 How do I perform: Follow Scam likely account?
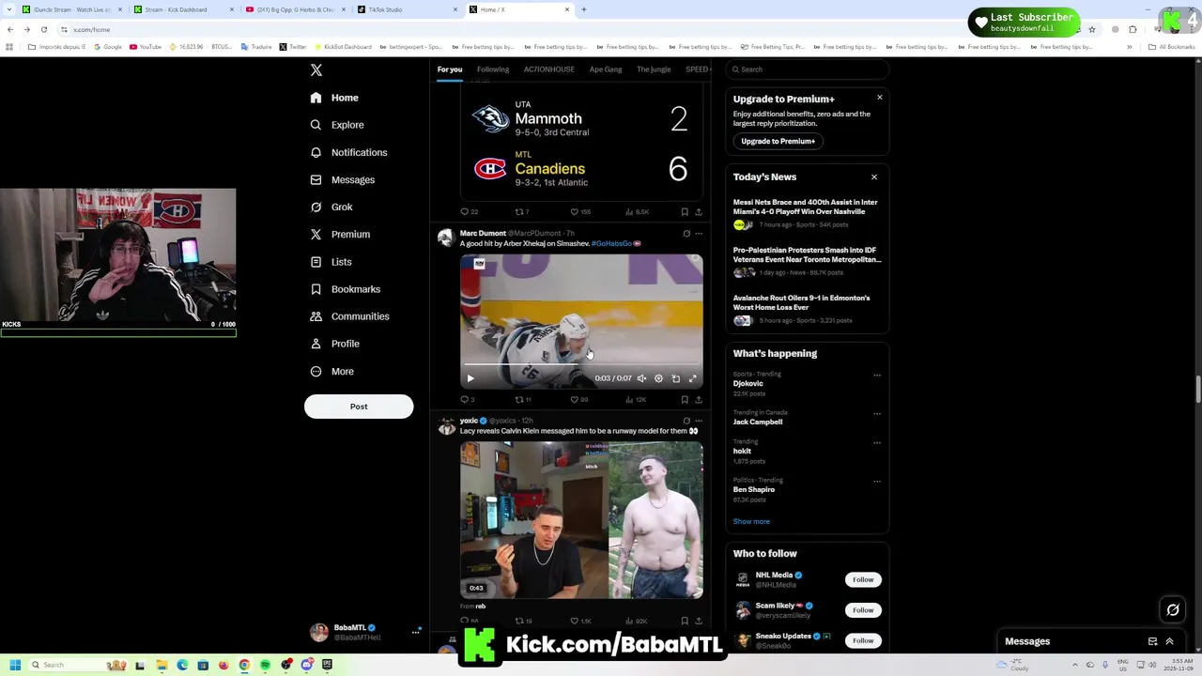pyautogui.click(x=863, y=610)
